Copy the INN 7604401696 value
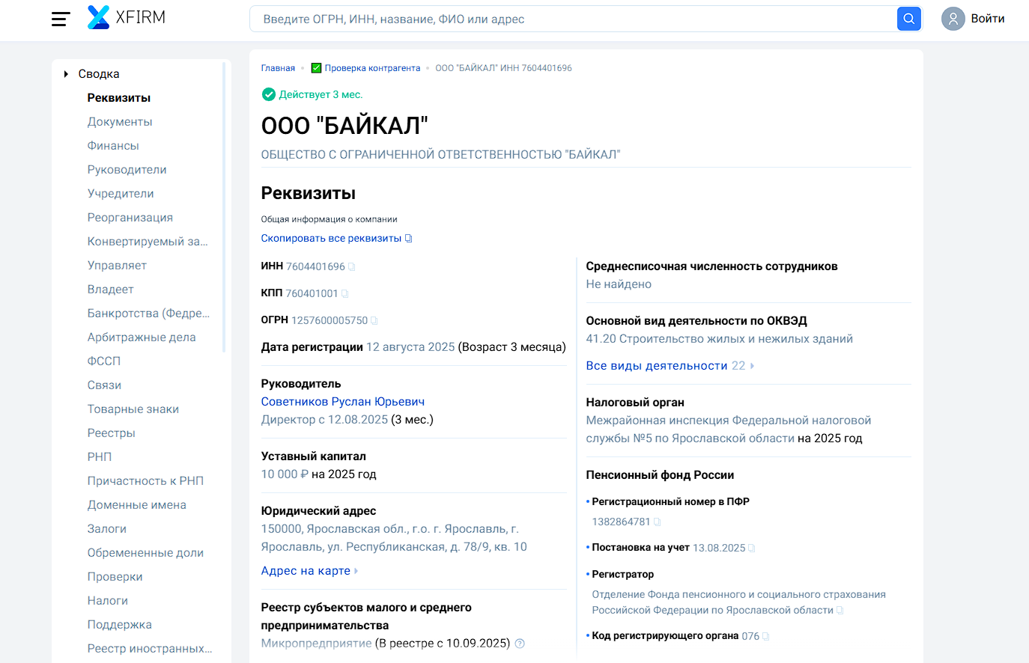Viewport: 1029px width, 663px height. pyautogui.click(x=352, y=267)
